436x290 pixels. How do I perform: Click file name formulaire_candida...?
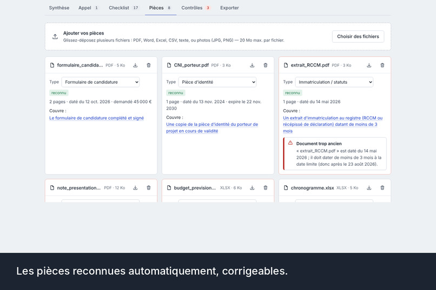coord(80,65)
